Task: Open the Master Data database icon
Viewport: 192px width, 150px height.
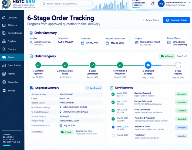Action: pos(4,82)
